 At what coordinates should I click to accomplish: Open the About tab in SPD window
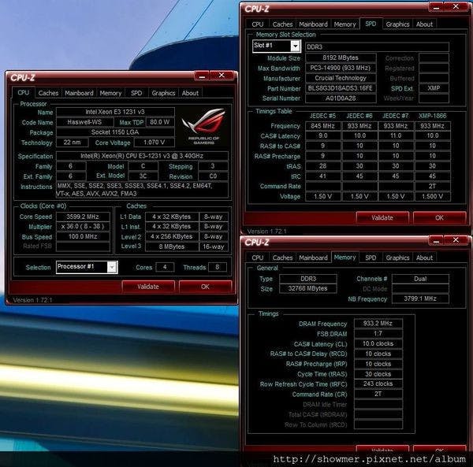click(x=424, y=24)
